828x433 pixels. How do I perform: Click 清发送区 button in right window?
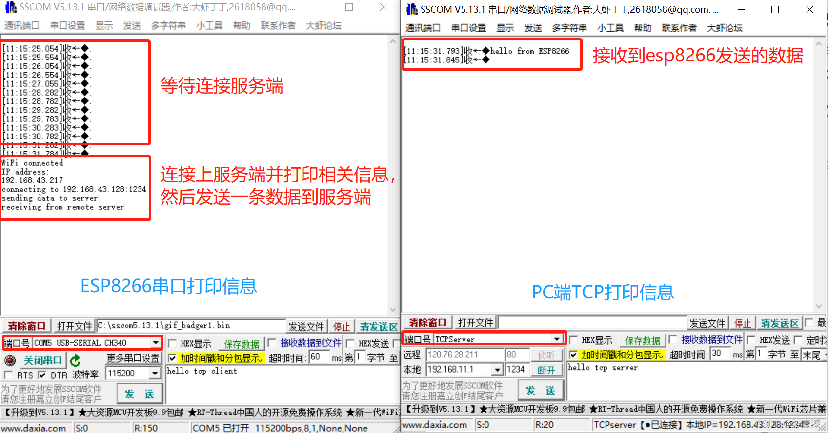(x=780, y=323)
